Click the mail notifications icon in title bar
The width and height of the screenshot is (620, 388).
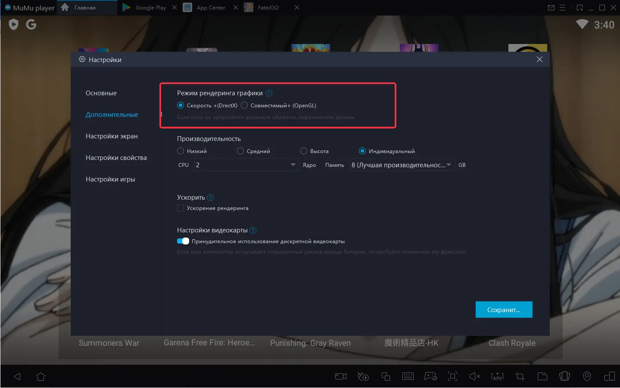(x=551, y=8)
